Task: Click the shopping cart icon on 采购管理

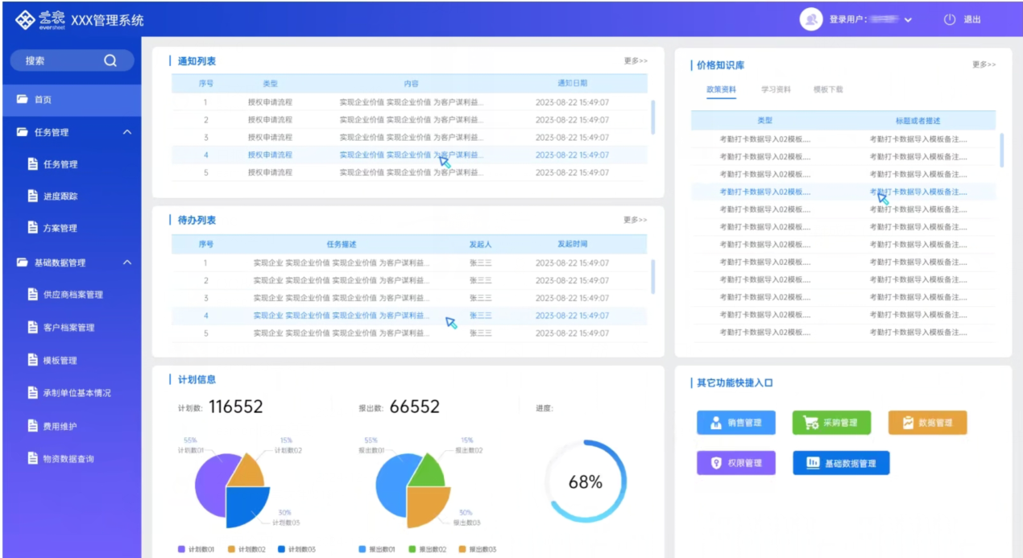Action: 810,422
